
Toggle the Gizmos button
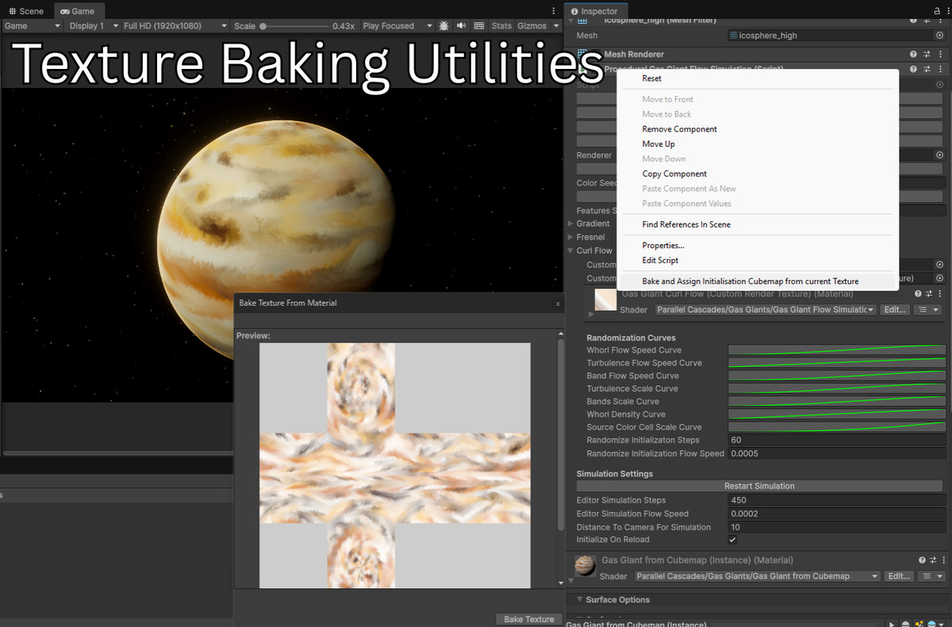coord(533,25)
